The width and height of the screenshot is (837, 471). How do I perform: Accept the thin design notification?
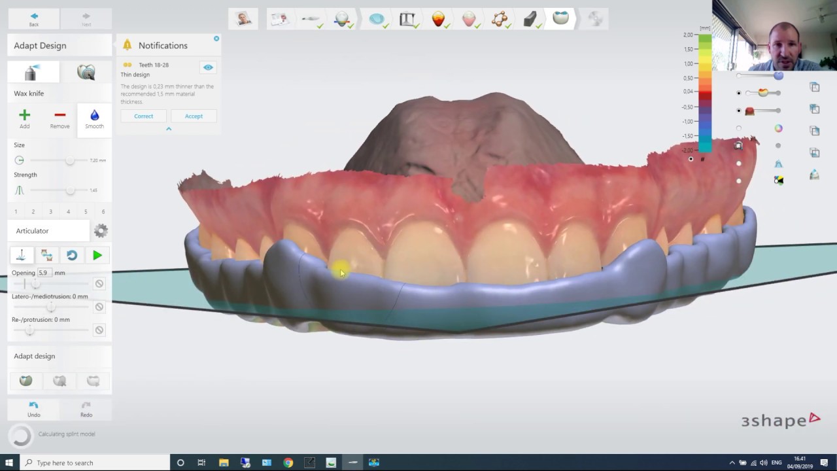point(194,116)
